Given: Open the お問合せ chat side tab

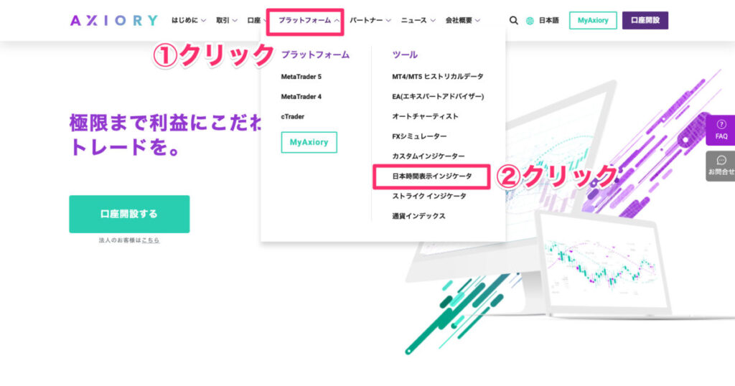Looking at the screenshot, I should (x=721, y=166).
